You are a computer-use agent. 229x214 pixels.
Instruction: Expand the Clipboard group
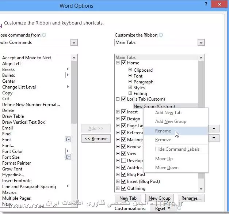pyautogui.click(x=130, y=70)
